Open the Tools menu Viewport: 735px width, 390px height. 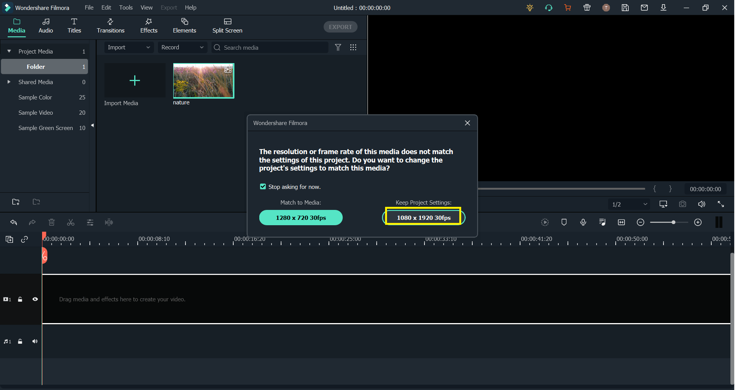[x=126, y=8]
